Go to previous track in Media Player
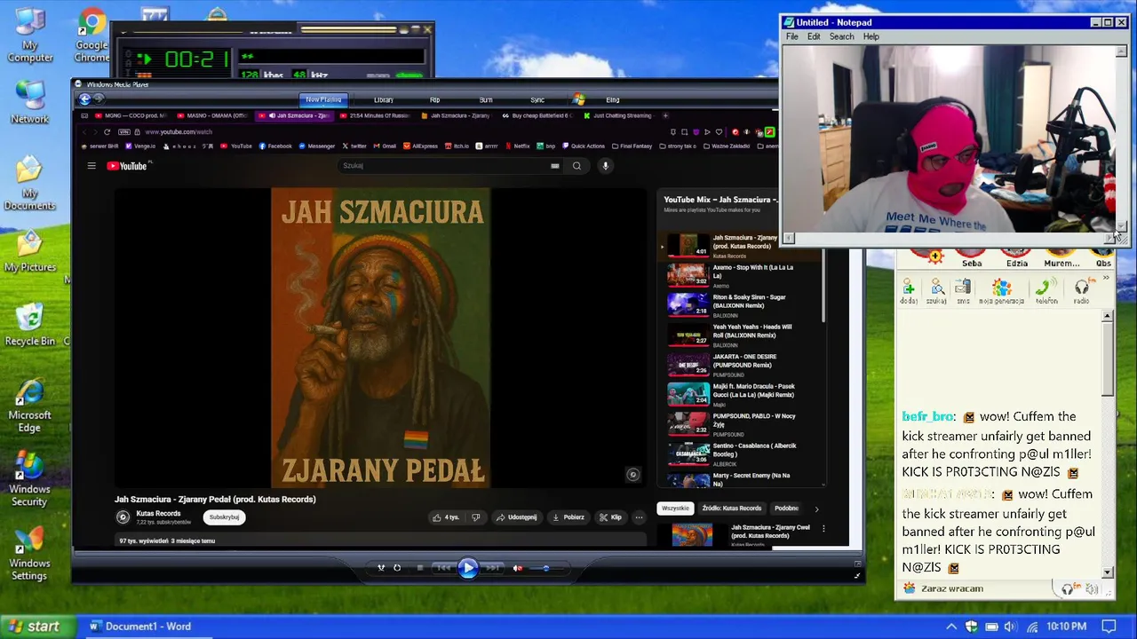Image resolution: width=1137 pixels, height=639 pixels. 444,568
